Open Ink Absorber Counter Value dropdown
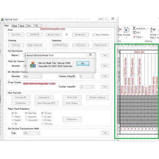This screenshot has height=159, width=159. (87, 77)
